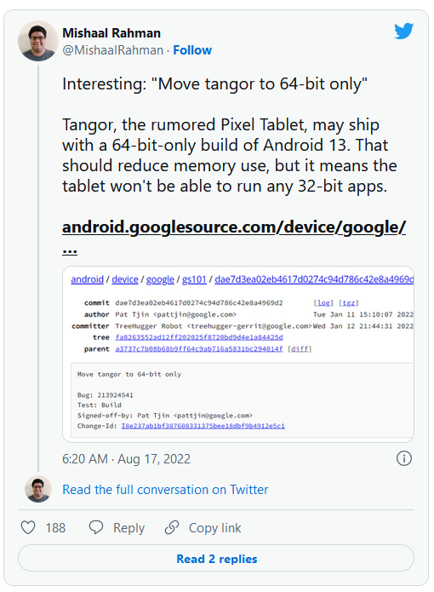Screen dimensions: 434x592
Task: Open the Read 2 replies button
Action: point(216,559)
